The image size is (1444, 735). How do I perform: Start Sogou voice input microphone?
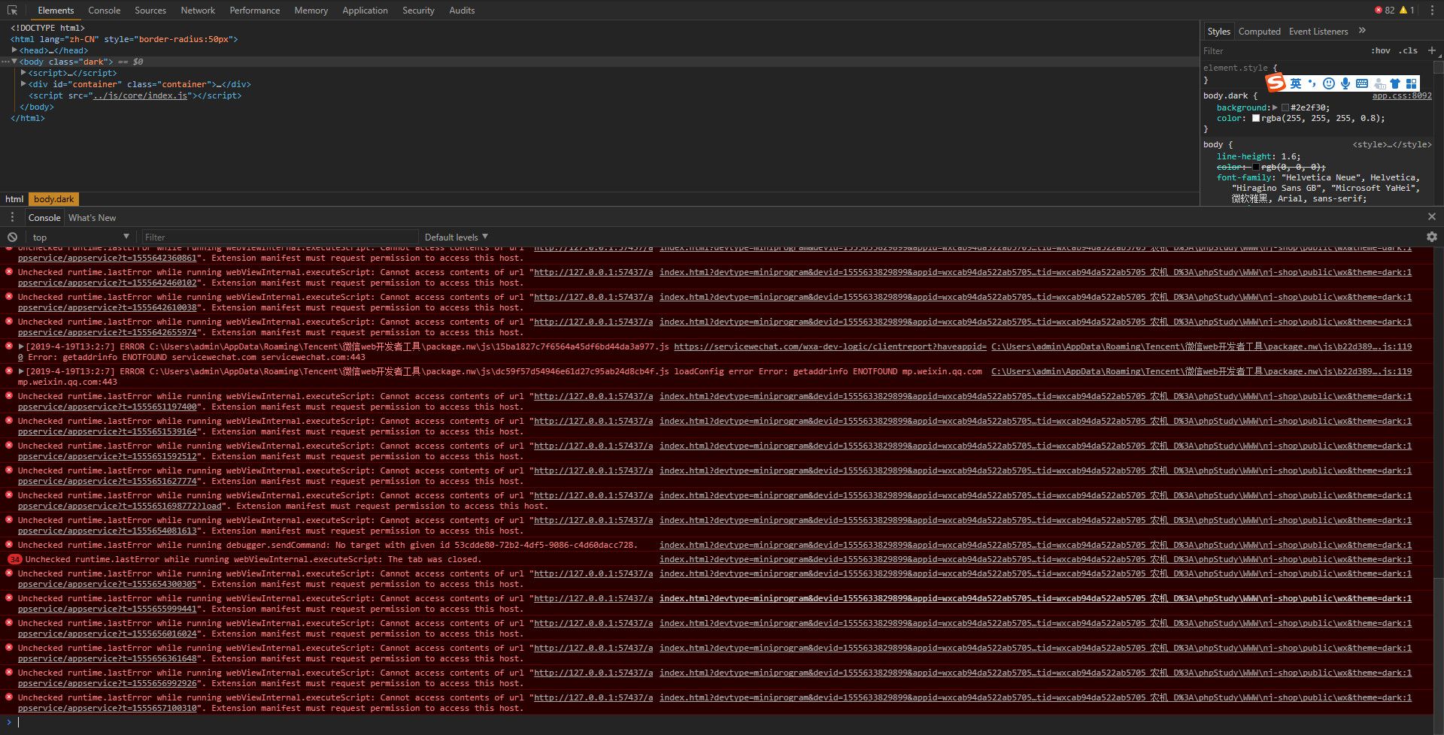(1345, 83)
